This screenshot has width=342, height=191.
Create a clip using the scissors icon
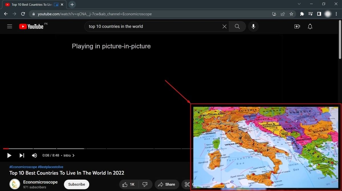point(187,184)
